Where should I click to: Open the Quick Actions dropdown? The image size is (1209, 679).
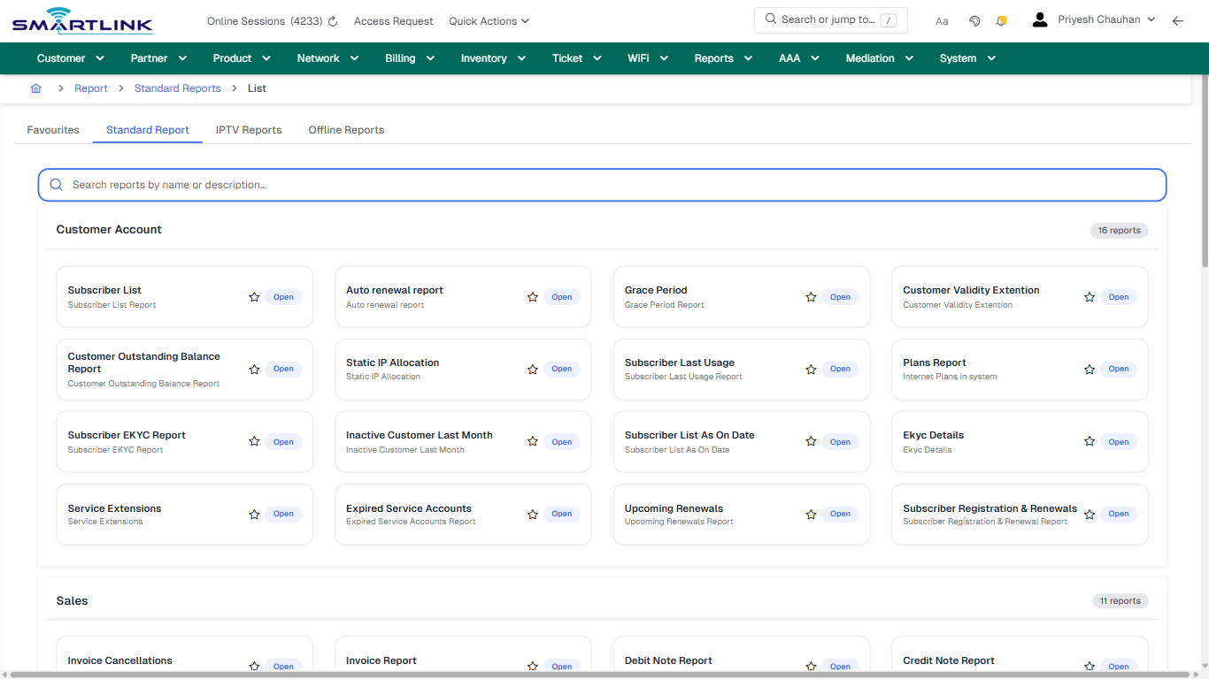coord(489,20)
